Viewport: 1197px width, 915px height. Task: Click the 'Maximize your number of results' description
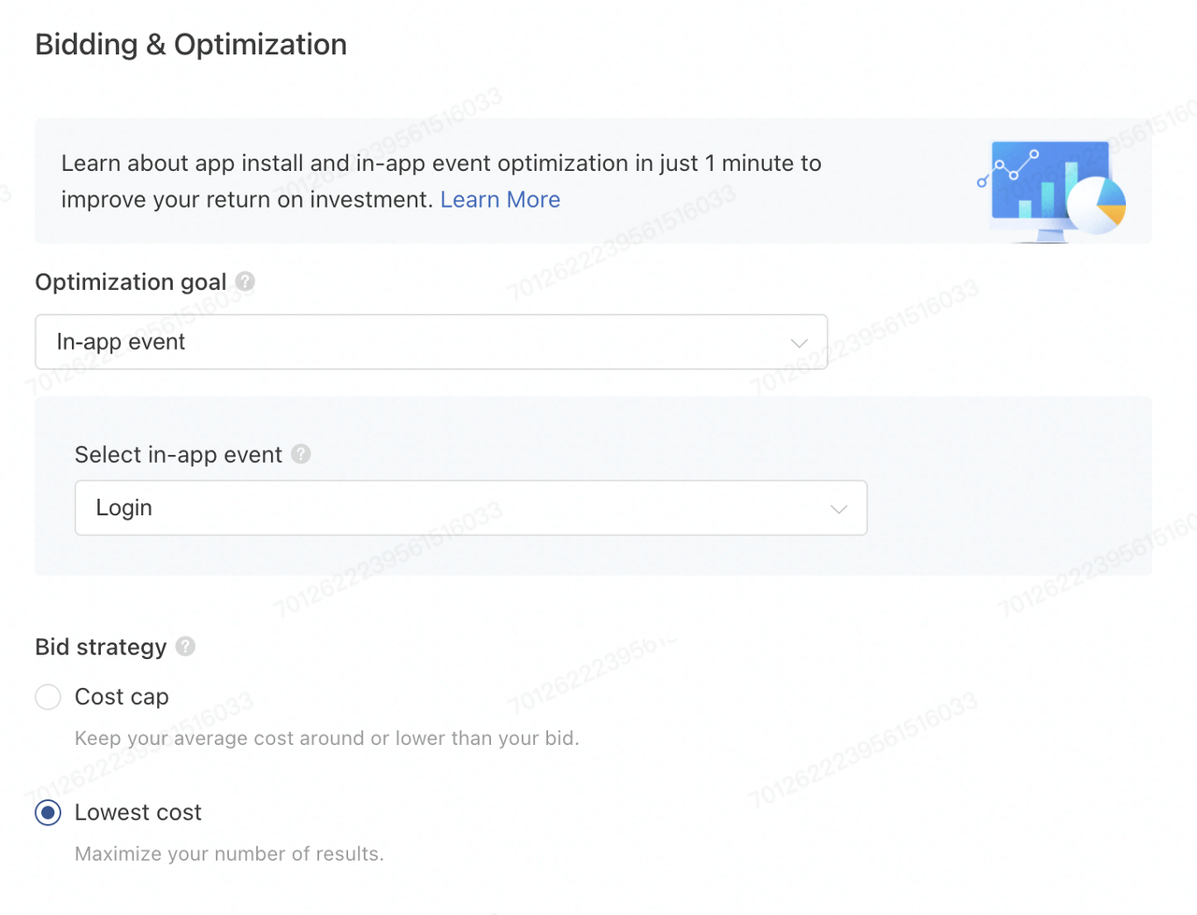[x=229, y=854]
